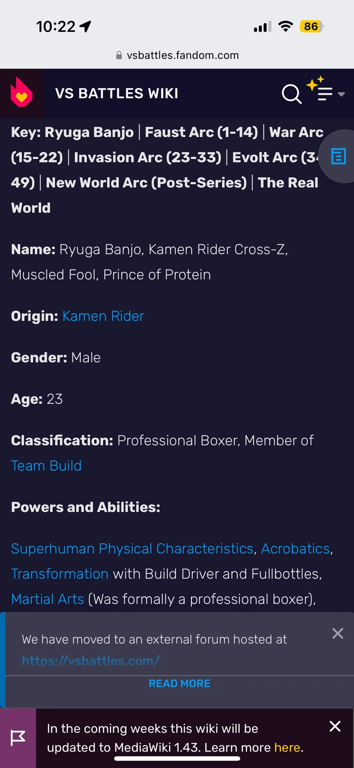Screen dimensions: 354x768
Task: Open the Superhuman Physical Characteristics link
Action: pyautogui.click(x=132, y=548)
